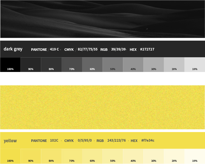Pick the yellow 70% tint swatch

tap(72, 156)
